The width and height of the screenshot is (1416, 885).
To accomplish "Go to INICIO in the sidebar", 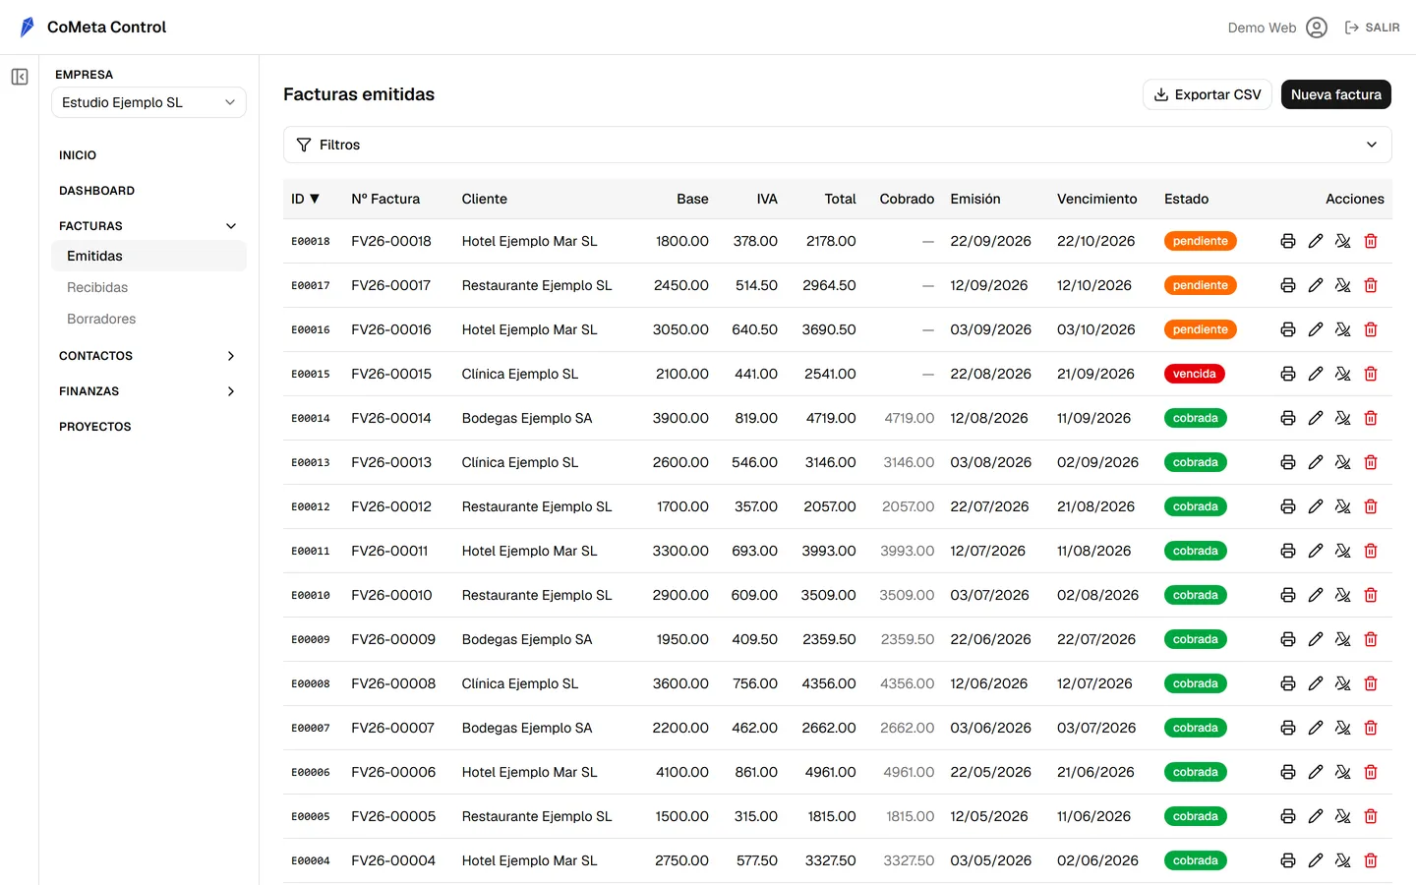I will pos(78,155).
